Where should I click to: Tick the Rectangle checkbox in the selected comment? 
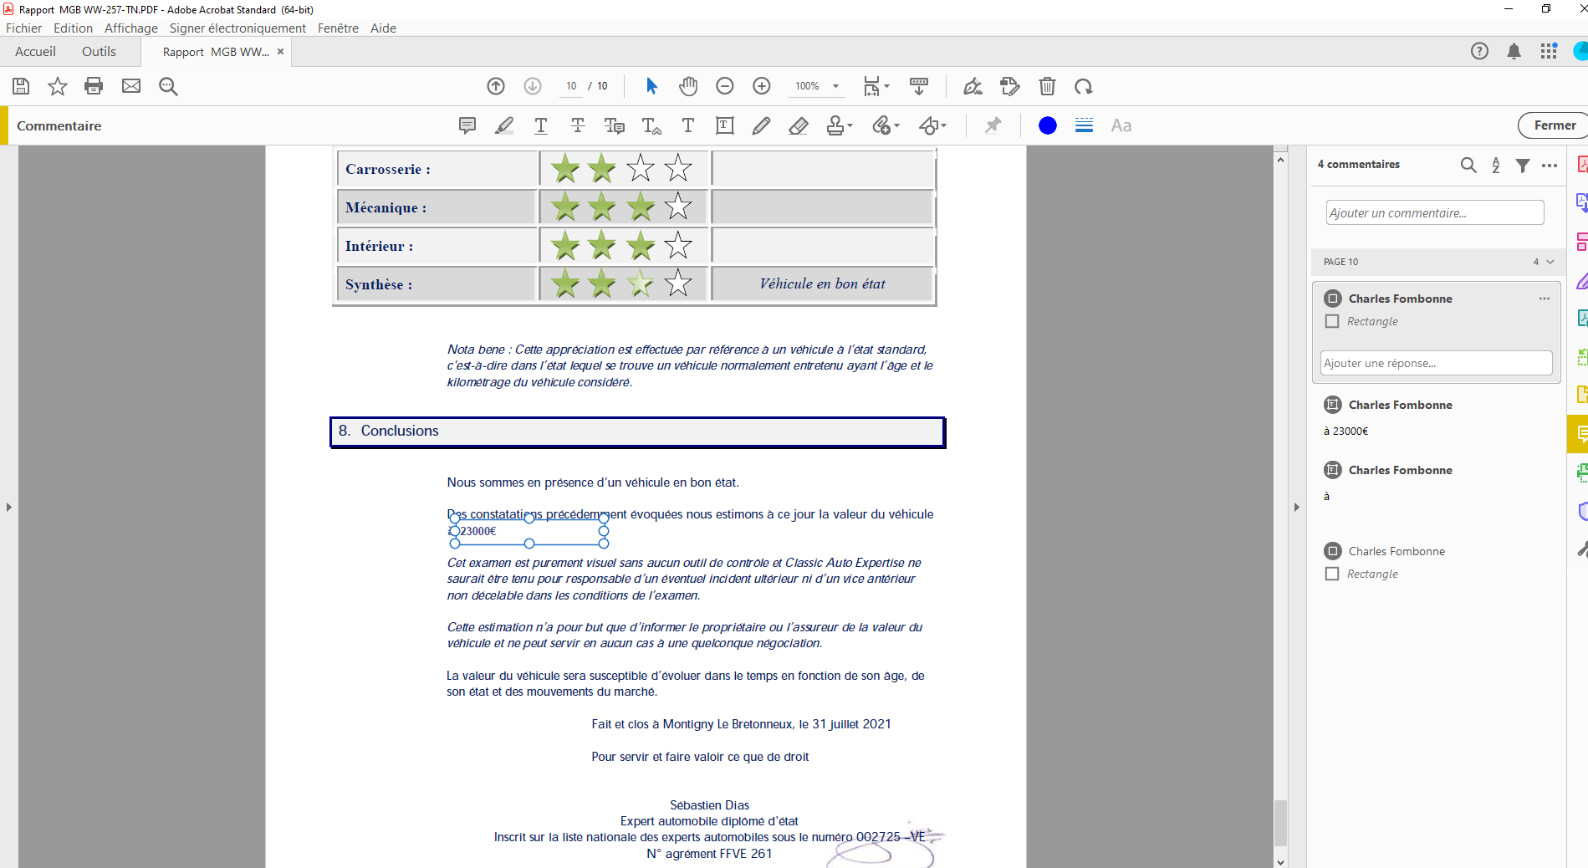tap(1332, 321)
